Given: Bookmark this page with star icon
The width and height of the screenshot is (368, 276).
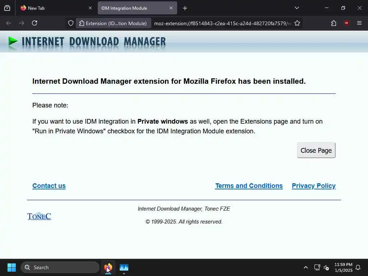Looking at the screenshot, I should pyautogui.click(x=297, y=23).
